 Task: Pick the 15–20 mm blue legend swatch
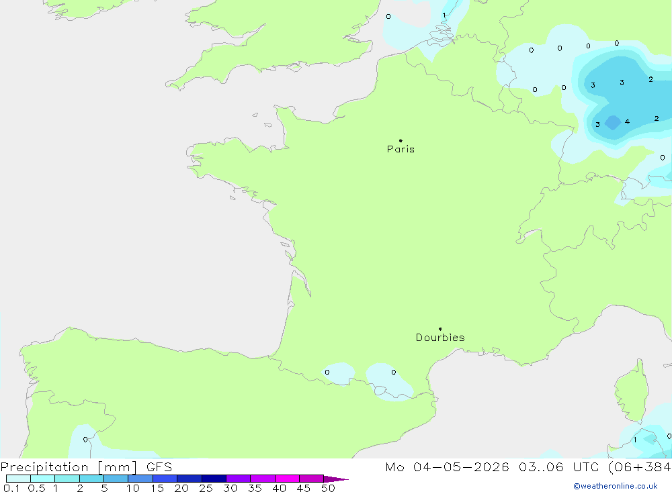[x=165, y=479]
